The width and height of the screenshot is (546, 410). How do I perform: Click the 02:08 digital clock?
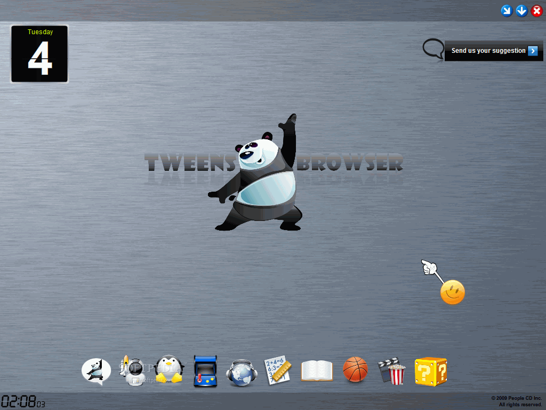[x=23, y=401]
